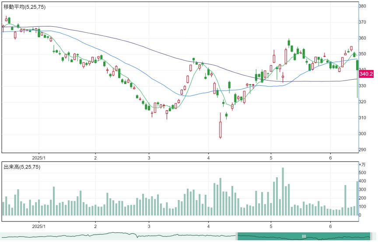Click the long red candlestick near 300 in April

point(220,126)
